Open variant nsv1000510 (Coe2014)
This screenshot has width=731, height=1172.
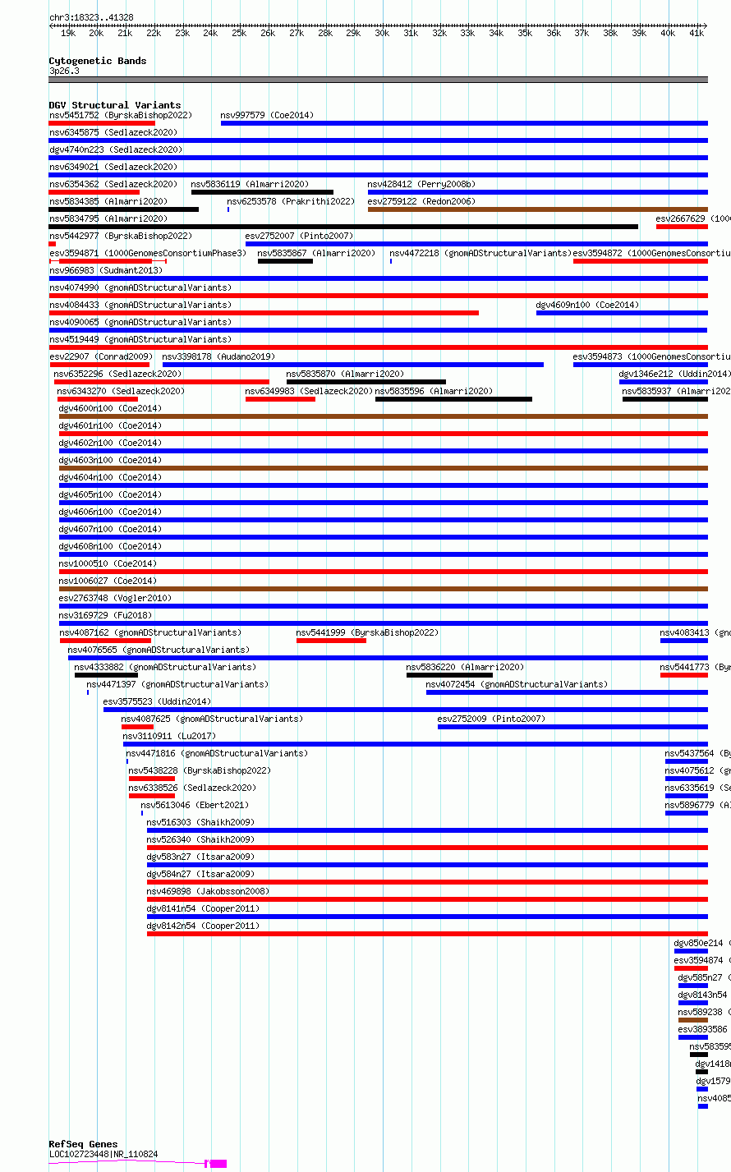pyautogui.click(x=384, y=572)
